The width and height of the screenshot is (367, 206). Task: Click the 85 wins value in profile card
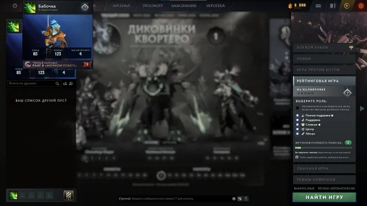click(x=36, y=54)
